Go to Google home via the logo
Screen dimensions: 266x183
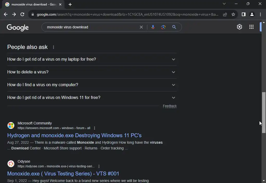tap(18, 27)
